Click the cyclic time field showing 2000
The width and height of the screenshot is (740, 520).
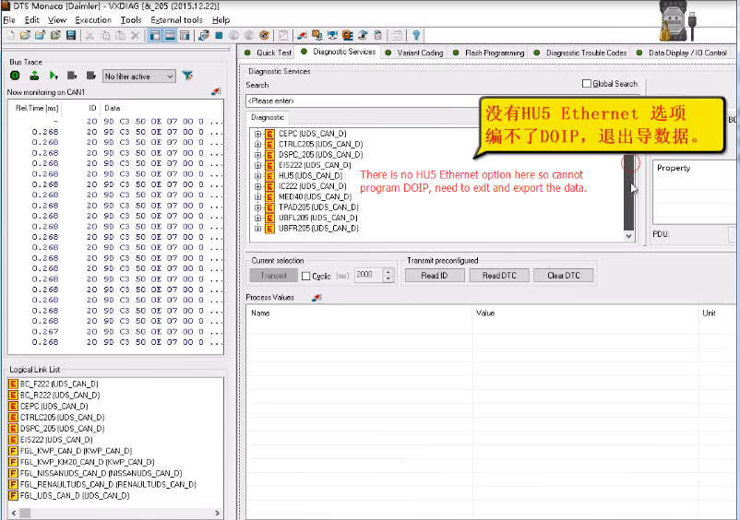pyautogui.click(x=369, y=275)
